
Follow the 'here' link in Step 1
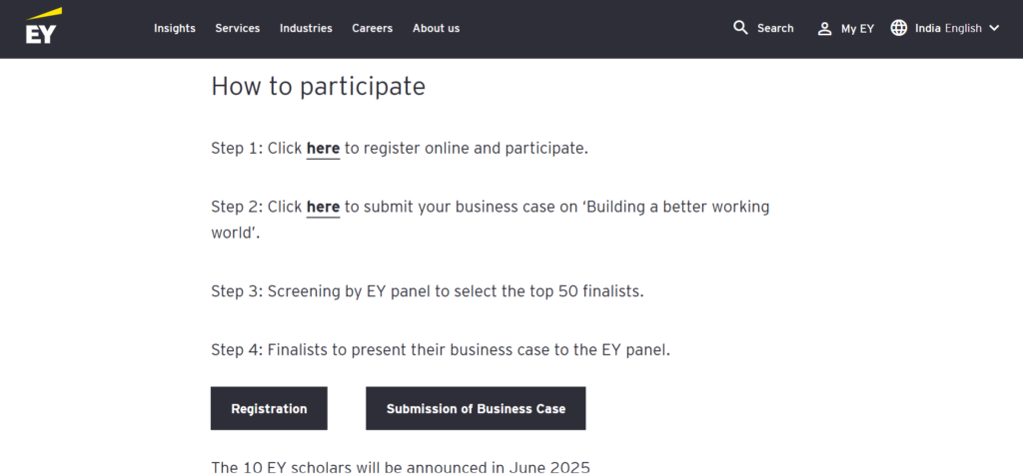click(323, 149)
